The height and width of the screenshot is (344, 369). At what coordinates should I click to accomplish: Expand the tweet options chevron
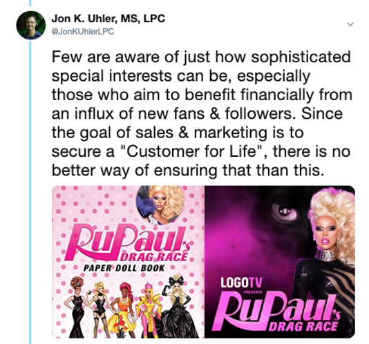coord(350,24)
